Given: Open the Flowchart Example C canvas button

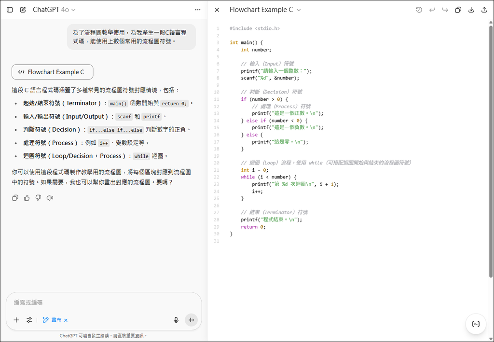Looking at the screenshot, I should pyautogui.click(x=52, y=72).
